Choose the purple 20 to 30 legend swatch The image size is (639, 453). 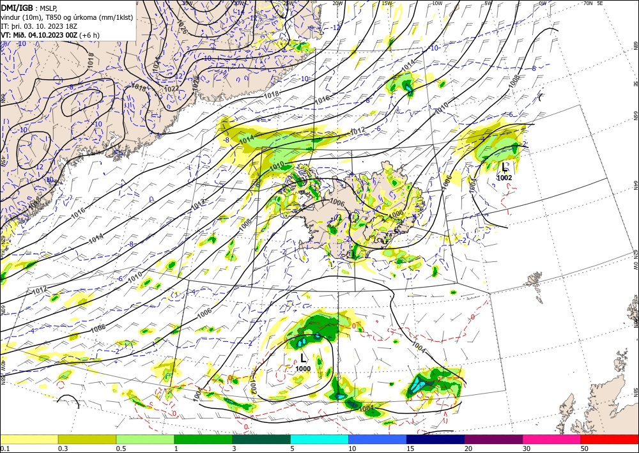click(493, 439)
